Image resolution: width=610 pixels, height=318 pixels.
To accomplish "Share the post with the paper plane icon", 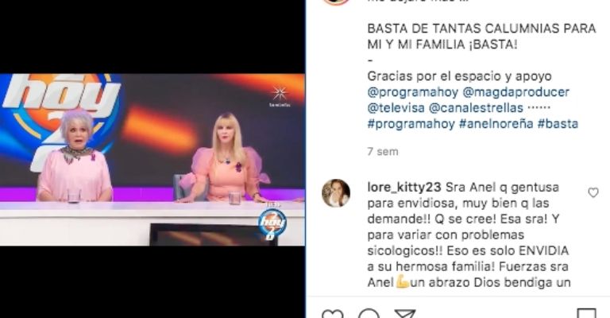I will pos(404,313).
